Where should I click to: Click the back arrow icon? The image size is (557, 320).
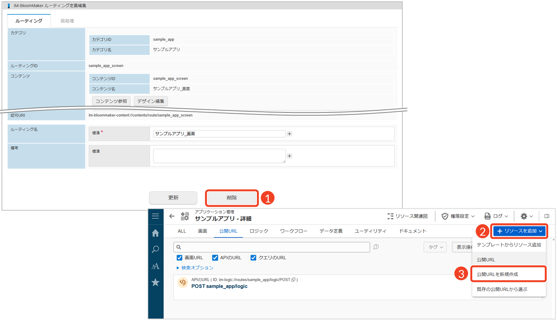point(172,216)
